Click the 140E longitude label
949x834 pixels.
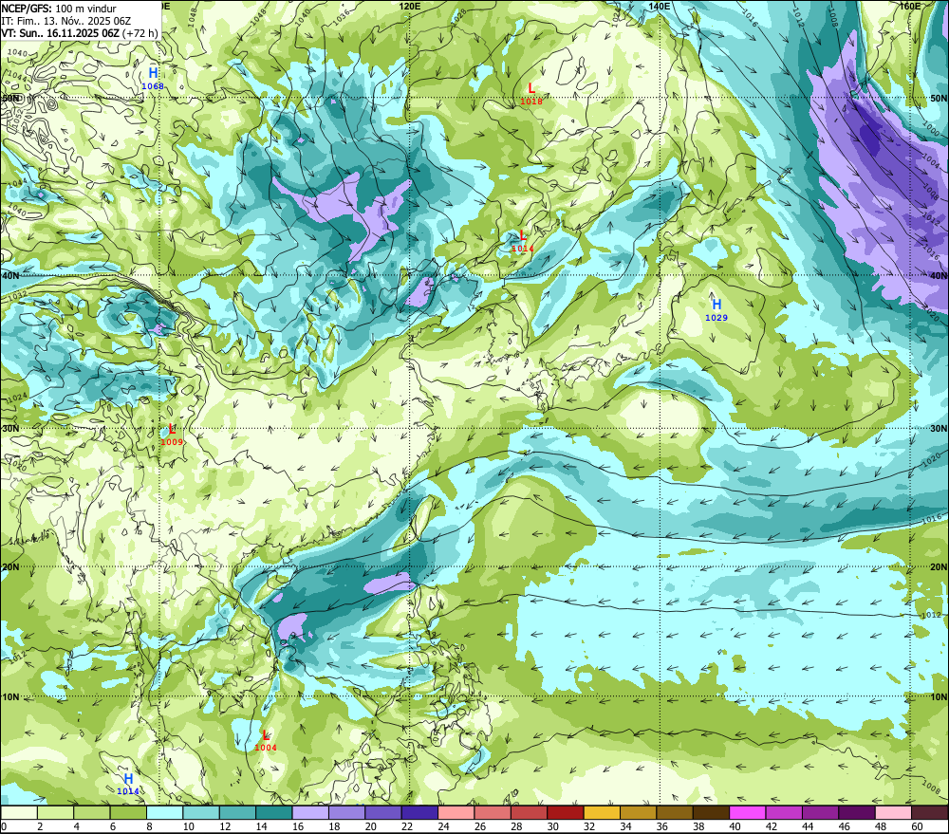(x=660, y=6)
